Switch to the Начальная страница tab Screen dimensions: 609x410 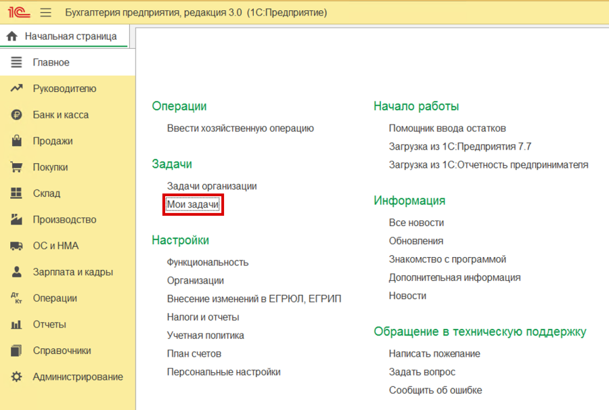[x=70, y=37]
